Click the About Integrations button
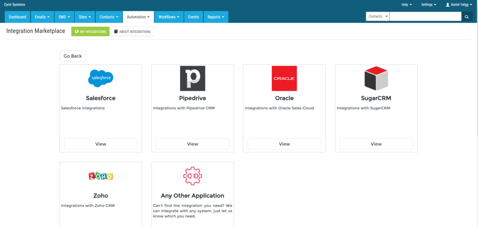Viewport: 478px width, 227px height. [132, 31]
